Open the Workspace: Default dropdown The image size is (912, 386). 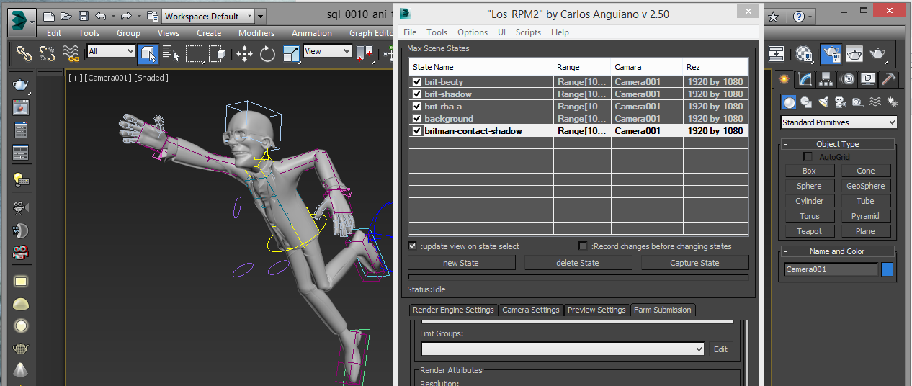207,16
